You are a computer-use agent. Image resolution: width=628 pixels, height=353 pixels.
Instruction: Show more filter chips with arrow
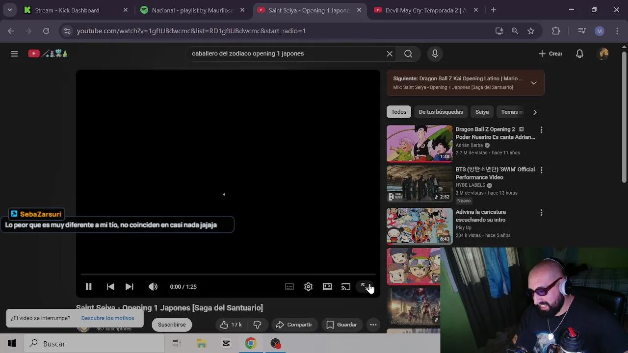[535, 112]
